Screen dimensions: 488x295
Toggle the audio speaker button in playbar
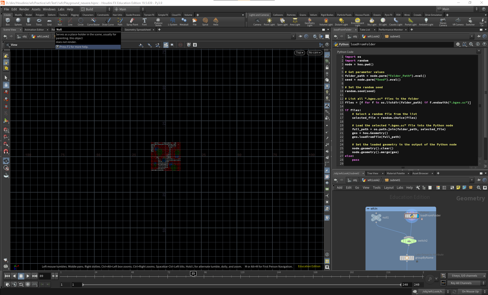pos(14,284)
